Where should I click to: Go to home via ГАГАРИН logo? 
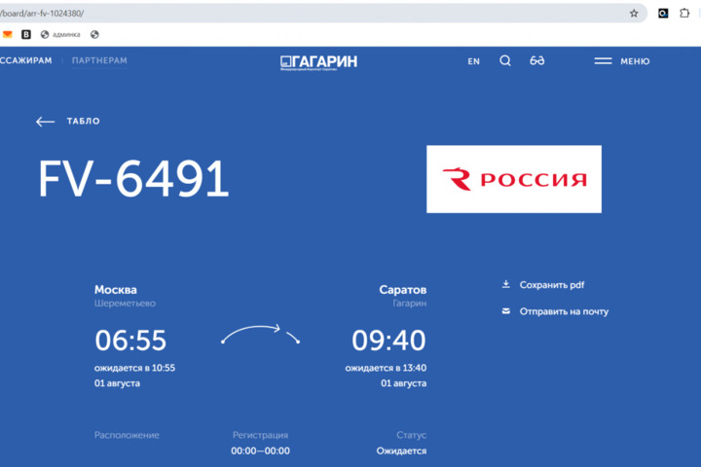[x=318, y=62]
